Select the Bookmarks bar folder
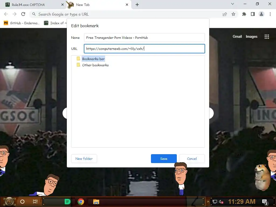 click(x=93, y=59)
